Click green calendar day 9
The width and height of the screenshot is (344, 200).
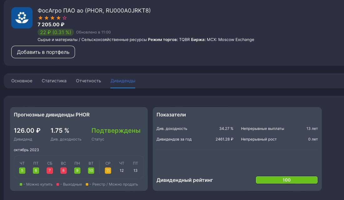coord(77,171)
